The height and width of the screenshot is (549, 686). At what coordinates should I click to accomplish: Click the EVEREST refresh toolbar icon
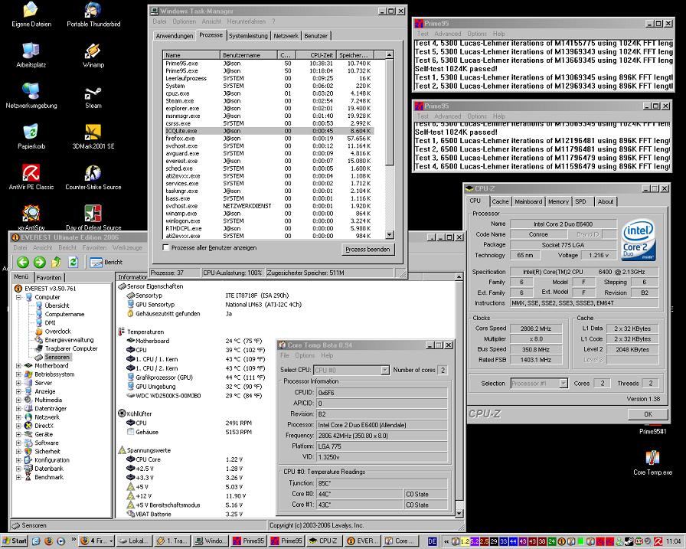point(73,262)
